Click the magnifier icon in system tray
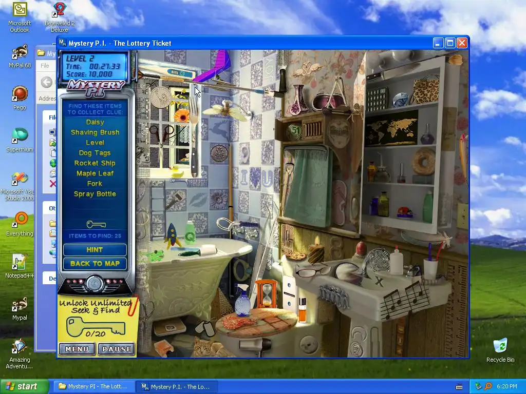 point(489,386)
